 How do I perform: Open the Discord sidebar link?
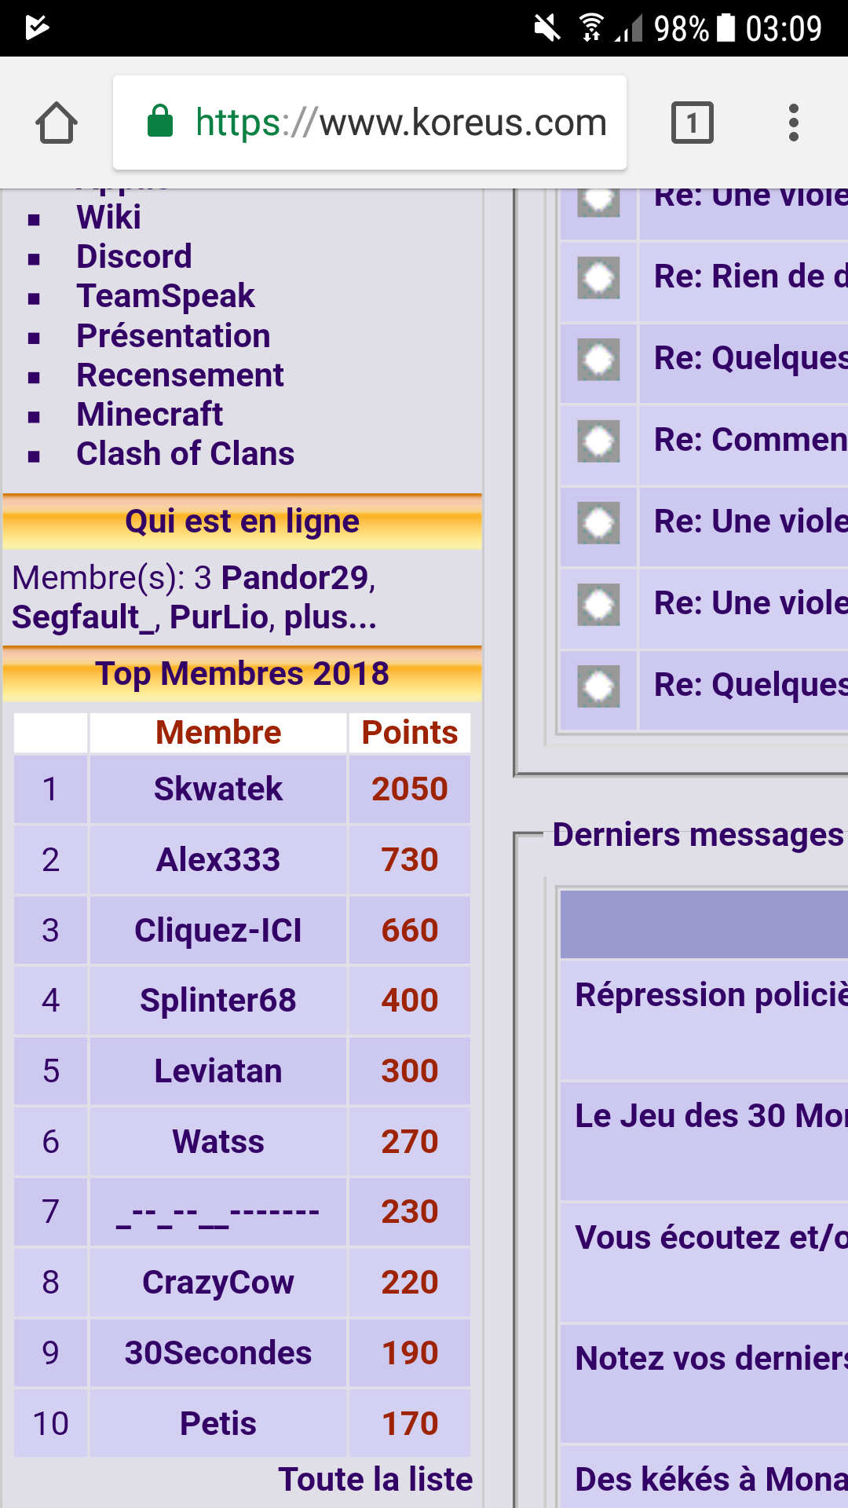(x=134, y=257)
